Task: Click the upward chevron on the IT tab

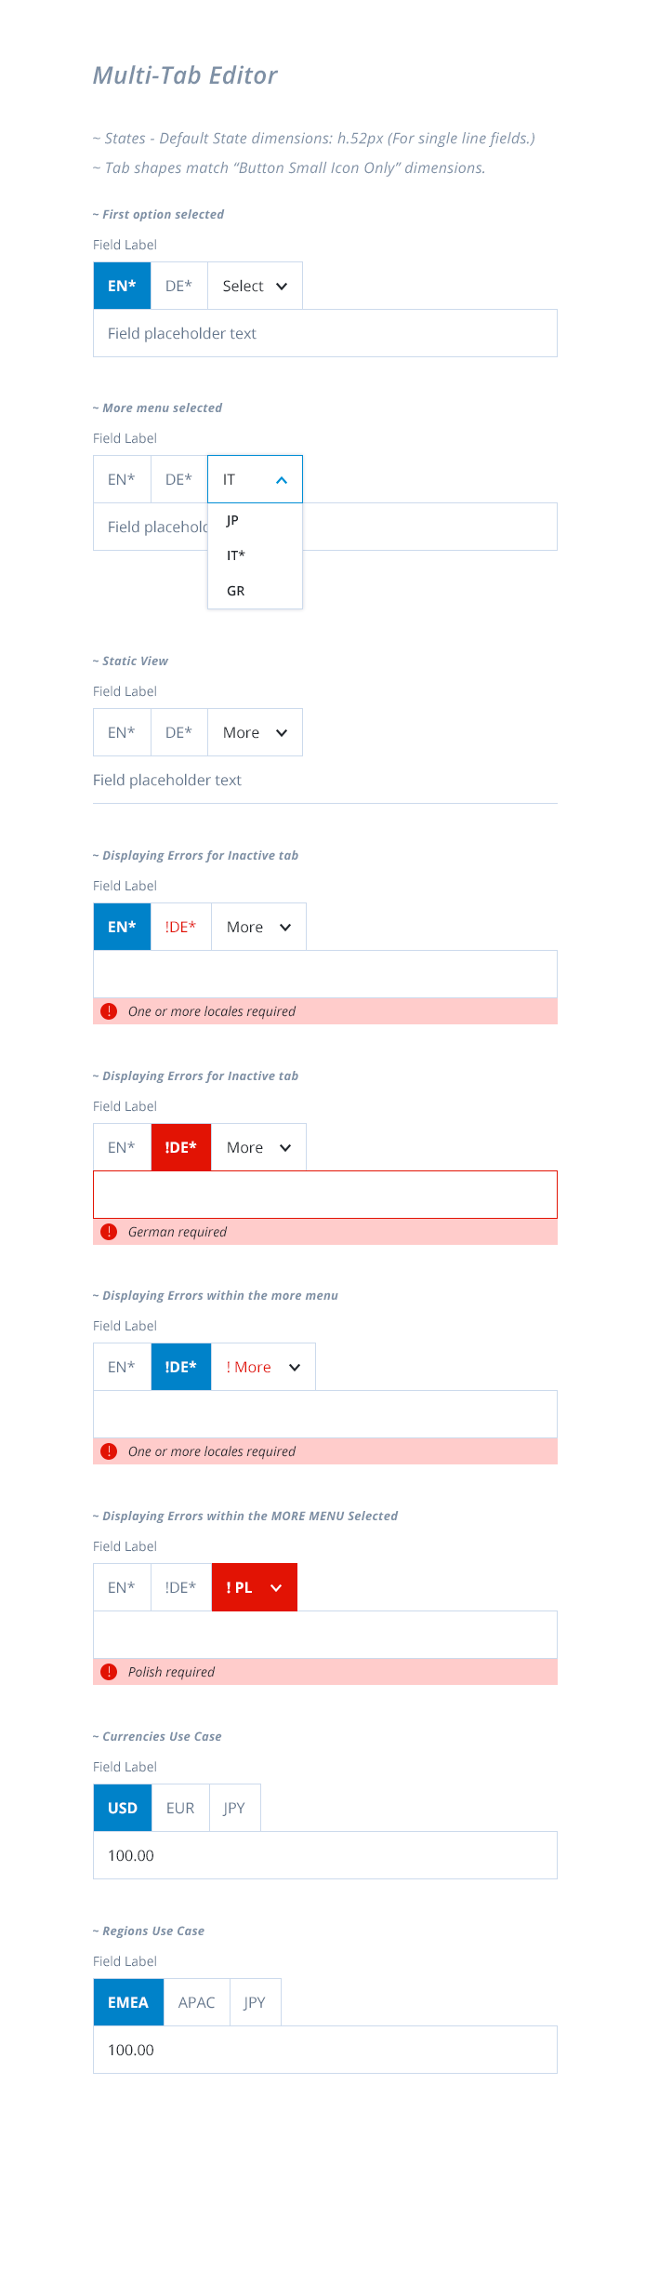Action: (283, 479)
